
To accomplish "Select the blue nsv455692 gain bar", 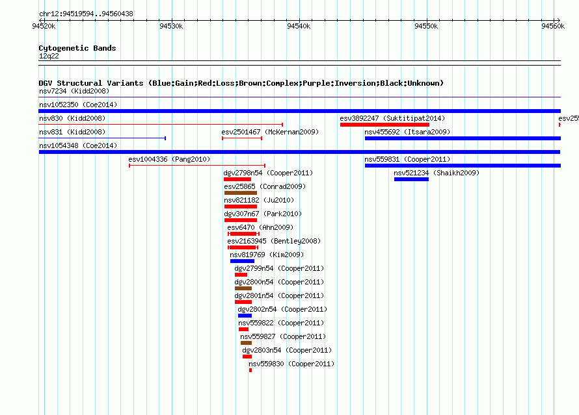I will point(463,138).
